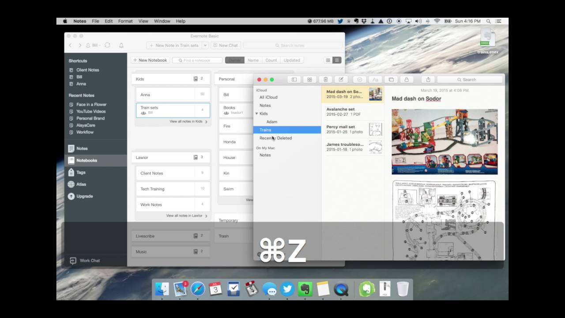
Task: Expand View all notes in Lawlor
Action: pos(186,216)
